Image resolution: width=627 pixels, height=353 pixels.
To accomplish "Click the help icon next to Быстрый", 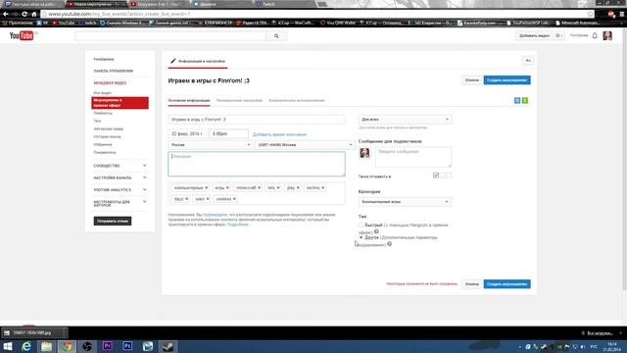I will click(376, 231).
